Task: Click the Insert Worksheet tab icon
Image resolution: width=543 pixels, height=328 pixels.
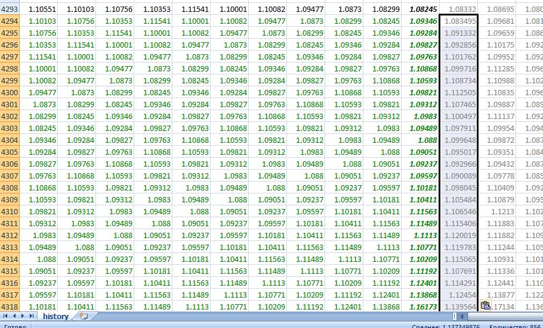Action: 83,316
